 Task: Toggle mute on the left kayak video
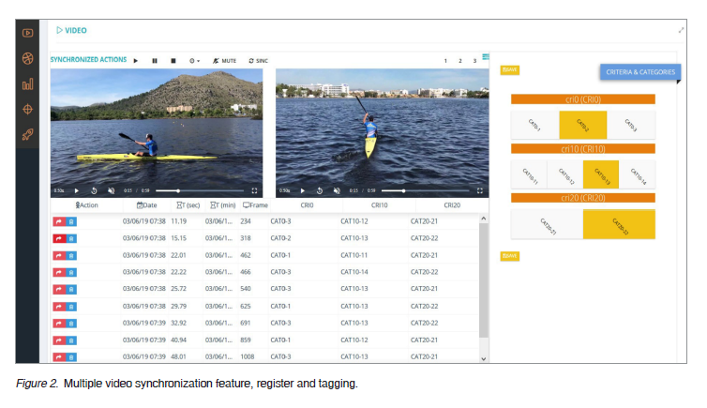(111, 190)
